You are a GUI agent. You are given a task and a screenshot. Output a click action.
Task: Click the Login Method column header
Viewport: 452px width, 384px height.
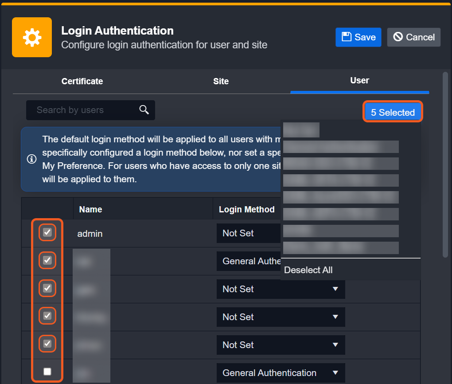(x=247, y=209)
